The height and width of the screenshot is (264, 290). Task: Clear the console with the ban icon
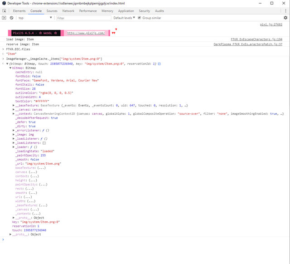coord(11,18)
